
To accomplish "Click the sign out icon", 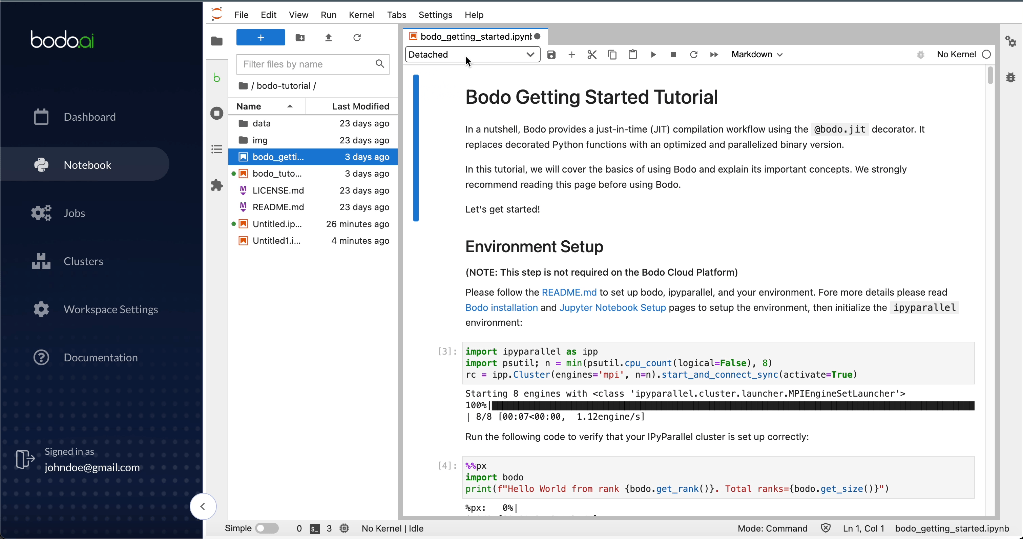I will point(25,459).
